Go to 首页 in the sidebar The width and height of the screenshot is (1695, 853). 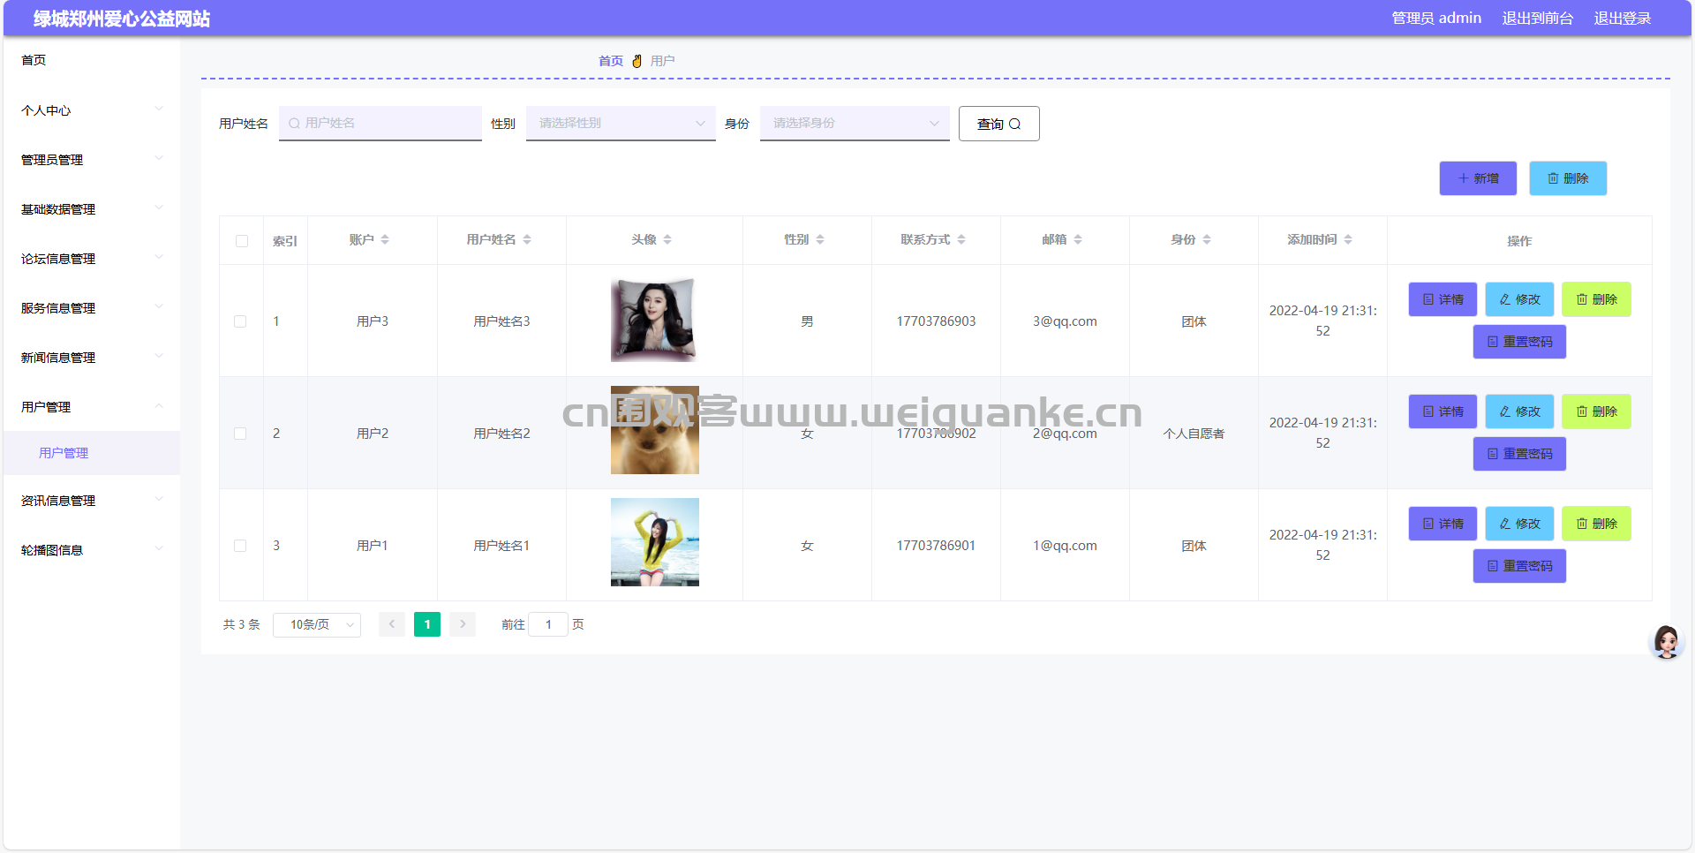(92, 60)
